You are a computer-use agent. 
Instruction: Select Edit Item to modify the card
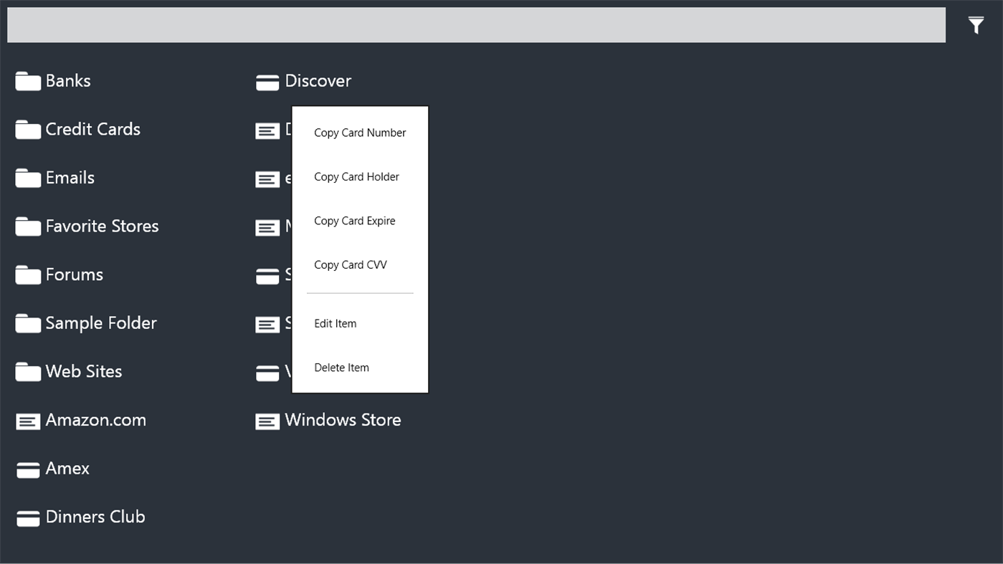335,323
